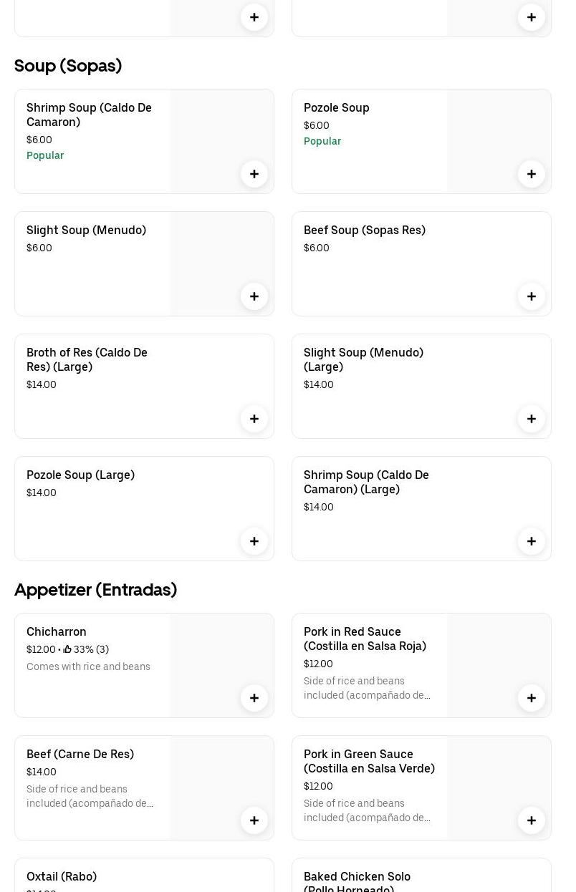
Task: Click the Chicharron 33% rating thumbs-up
Action: pos(67,649)
